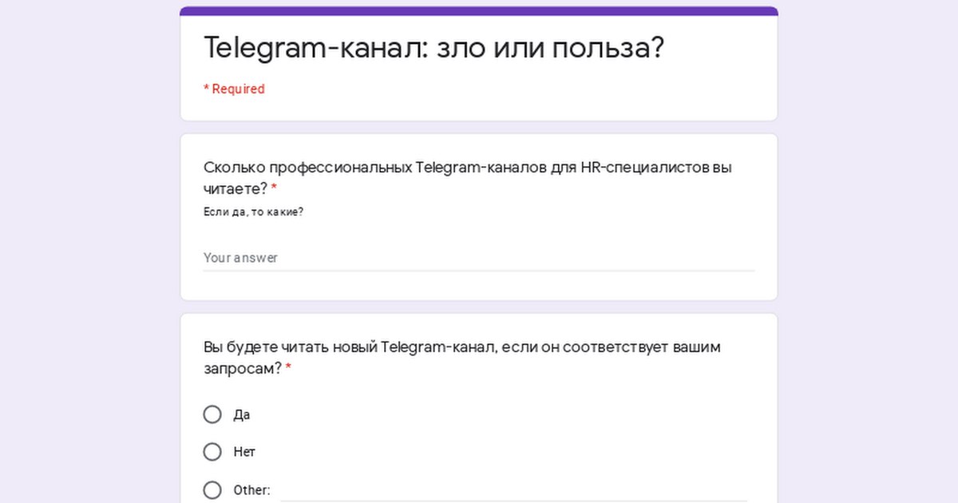Viewport: 958px width, 503px height.
Task: Click the question 'Вы будете читать новый Telegram-канал'
Action: click(x=461, y=348)
